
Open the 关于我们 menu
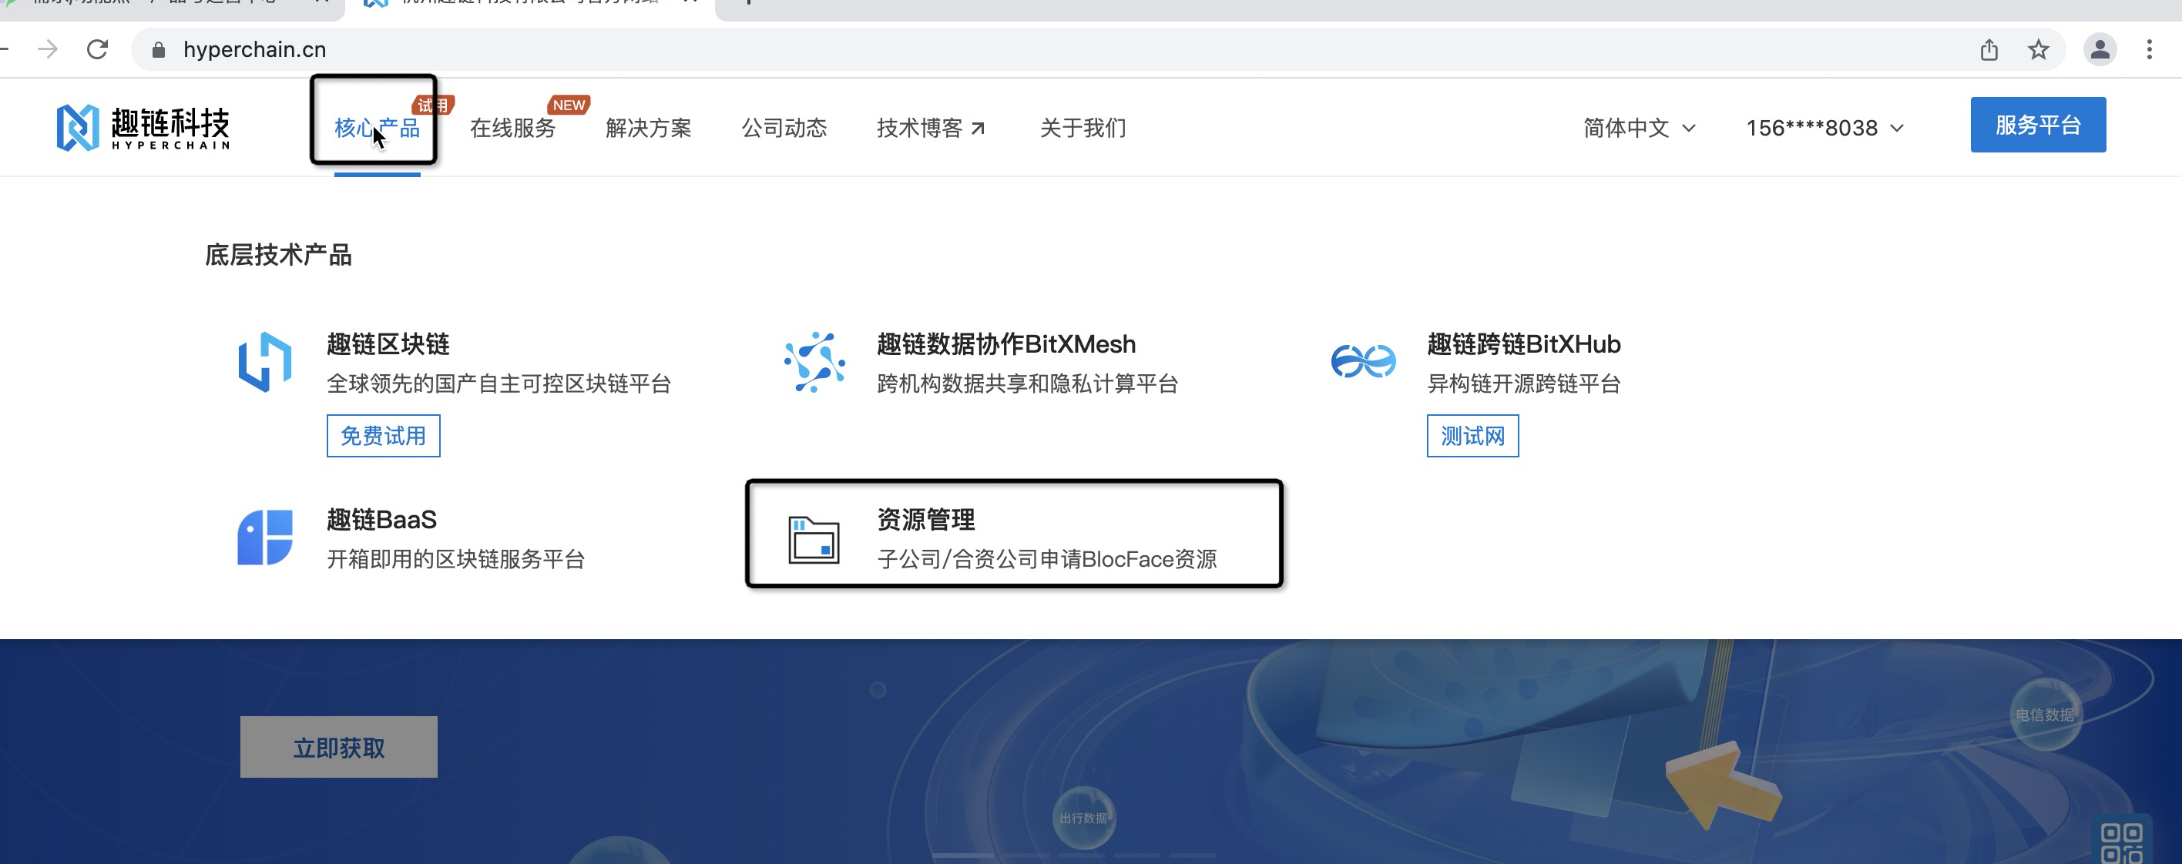1083,128
